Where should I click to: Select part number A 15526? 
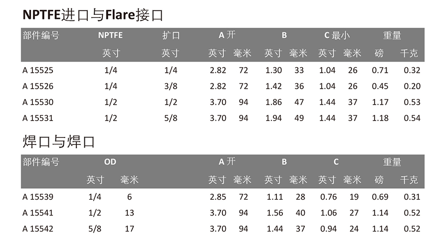tap(38, 86)
